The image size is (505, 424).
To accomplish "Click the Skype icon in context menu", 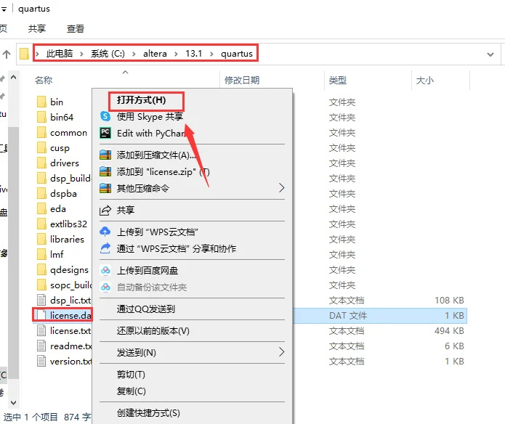I will click(105, 116).
